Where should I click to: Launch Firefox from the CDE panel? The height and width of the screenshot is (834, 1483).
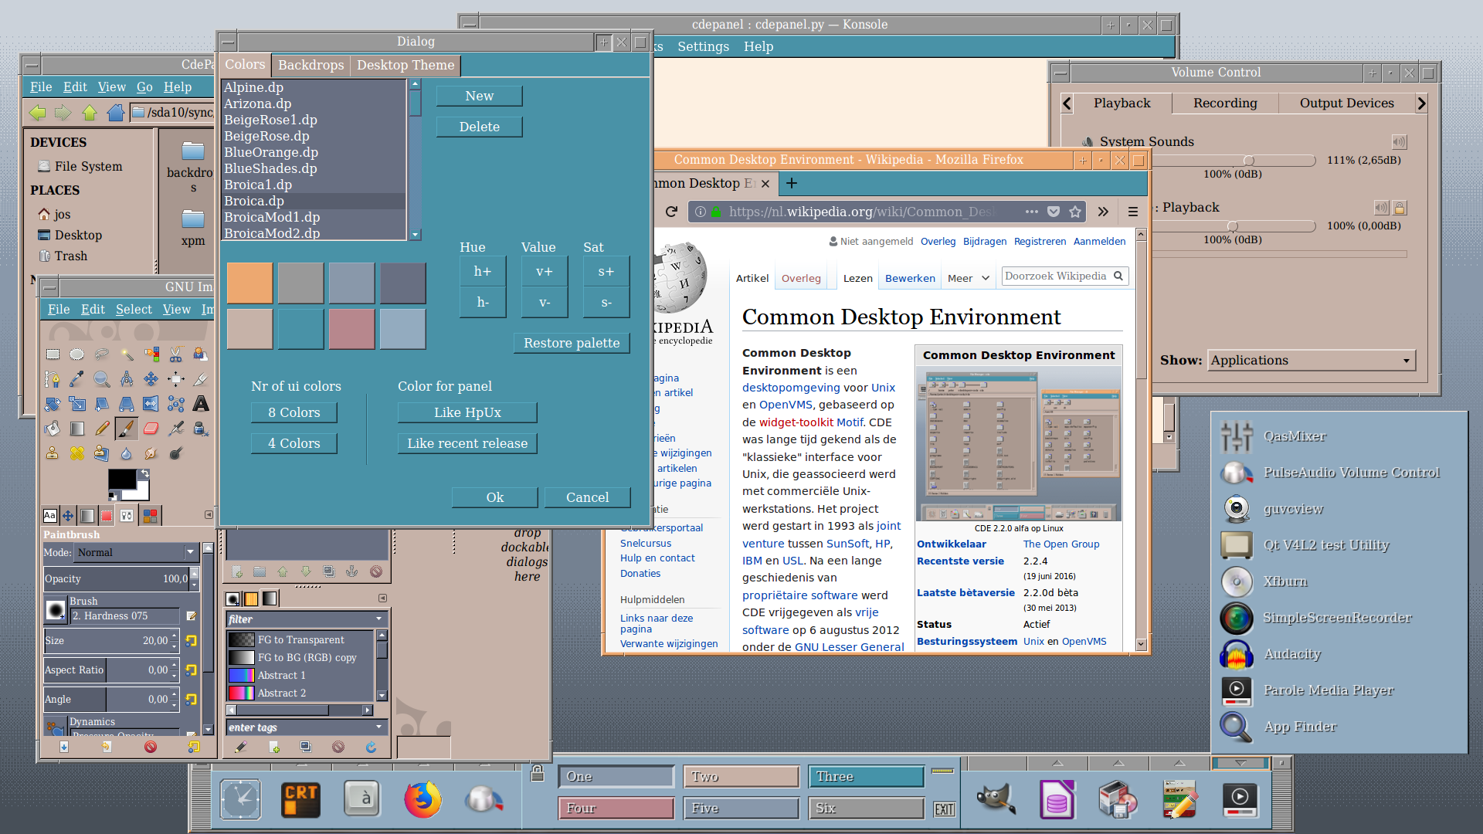[x=423, y=800]
